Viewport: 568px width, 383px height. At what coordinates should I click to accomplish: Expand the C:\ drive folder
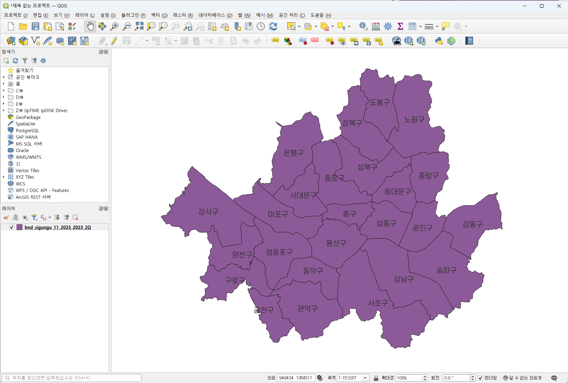coord(4,91)
